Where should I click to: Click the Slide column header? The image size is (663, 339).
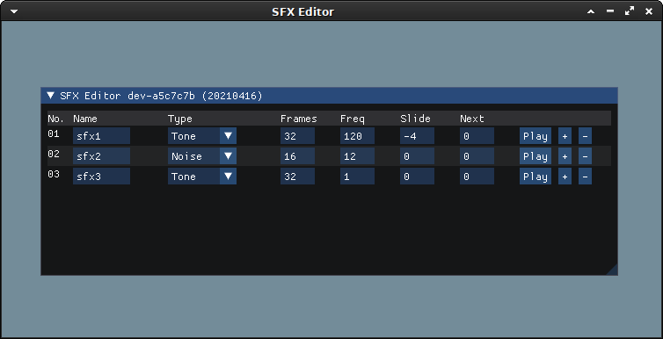(415, 119)
